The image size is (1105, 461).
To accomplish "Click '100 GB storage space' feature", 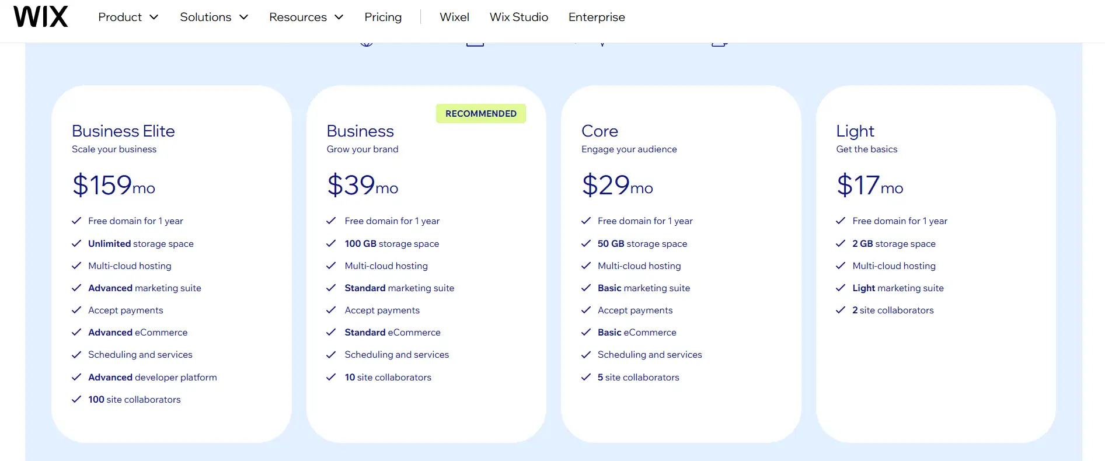I will [x=392, y=243].
